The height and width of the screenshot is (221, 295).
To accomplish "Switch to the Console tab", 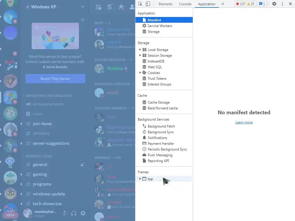I will click(x=185, y=4).
